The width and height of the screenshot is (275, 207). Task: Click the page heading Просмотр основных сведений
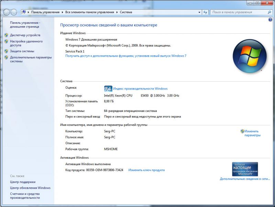109,25
